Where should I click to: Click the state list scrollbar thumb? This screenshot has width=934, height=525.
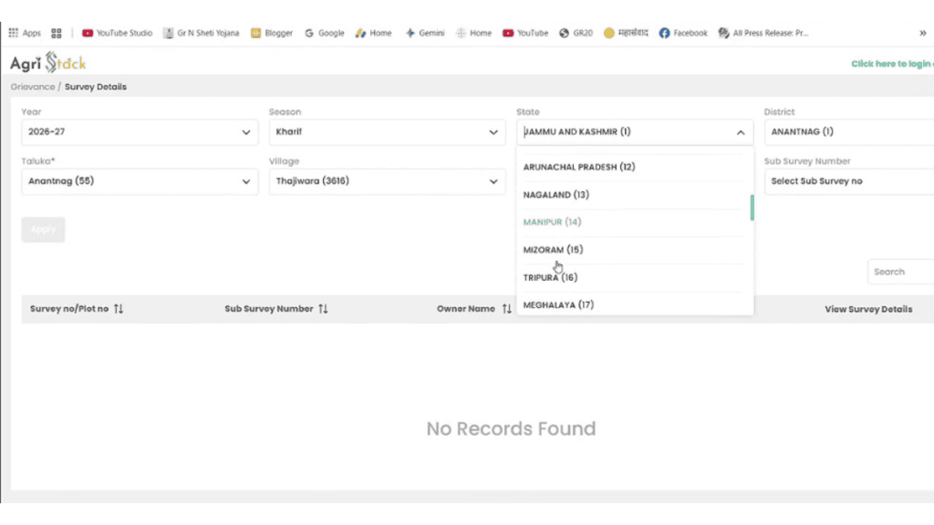(x=752, y=207)
